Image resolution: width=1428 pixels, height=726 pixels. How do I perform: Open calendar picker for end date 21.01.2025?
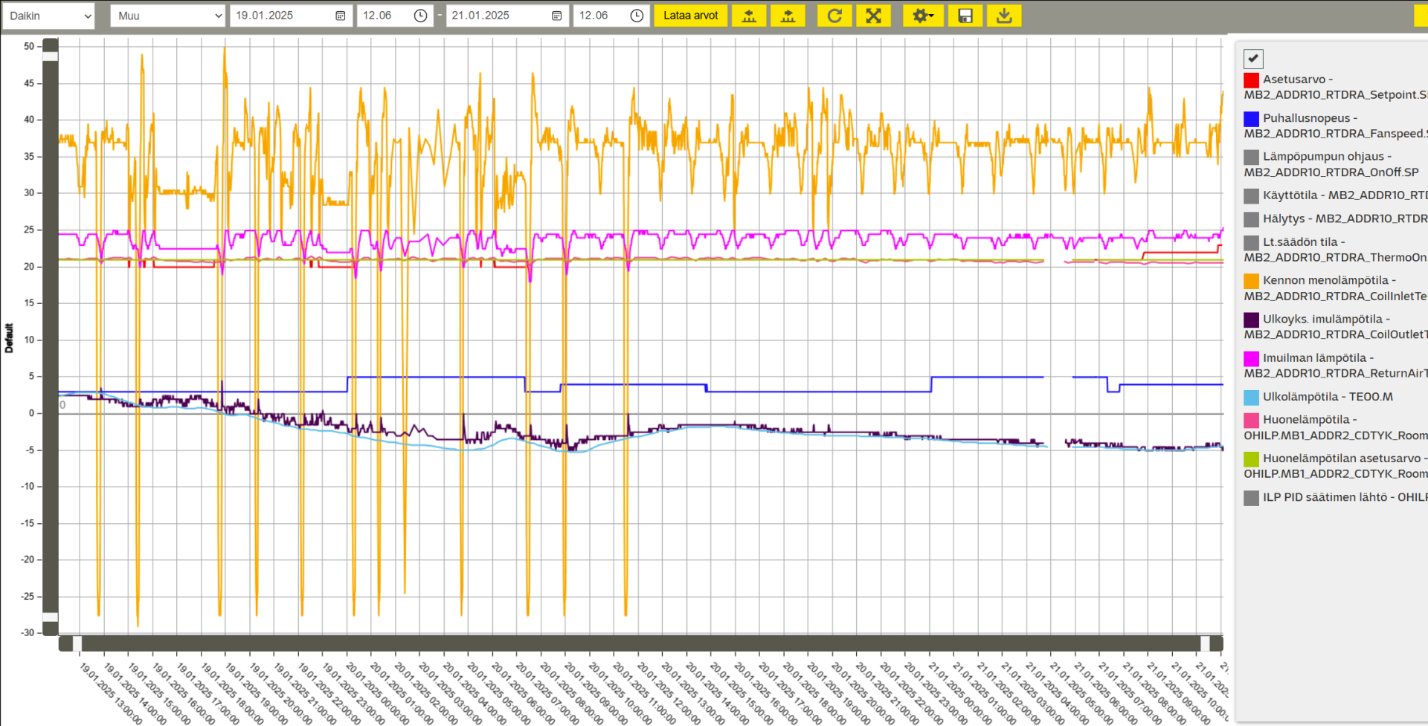coord(556,16)
